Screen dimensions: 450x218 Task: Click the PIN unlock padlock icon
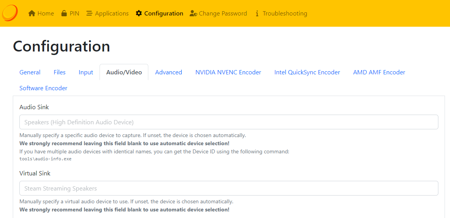tap(64, 14)
